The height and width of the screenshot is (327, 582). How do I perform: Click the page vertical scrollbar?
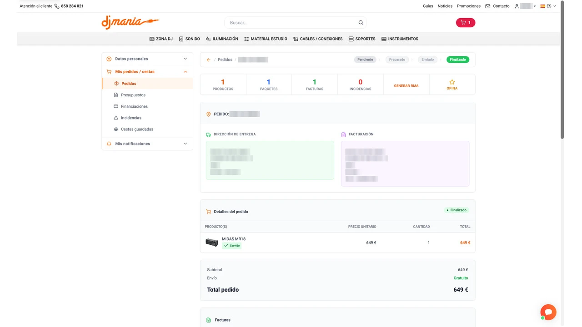562,70
